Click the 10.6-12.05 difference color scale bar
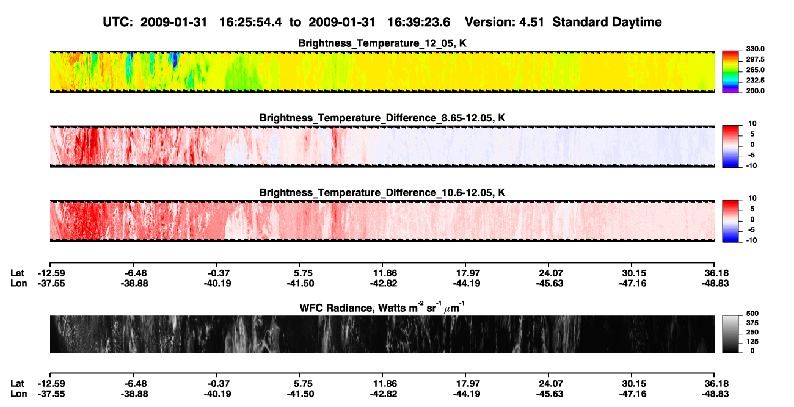 730,221
